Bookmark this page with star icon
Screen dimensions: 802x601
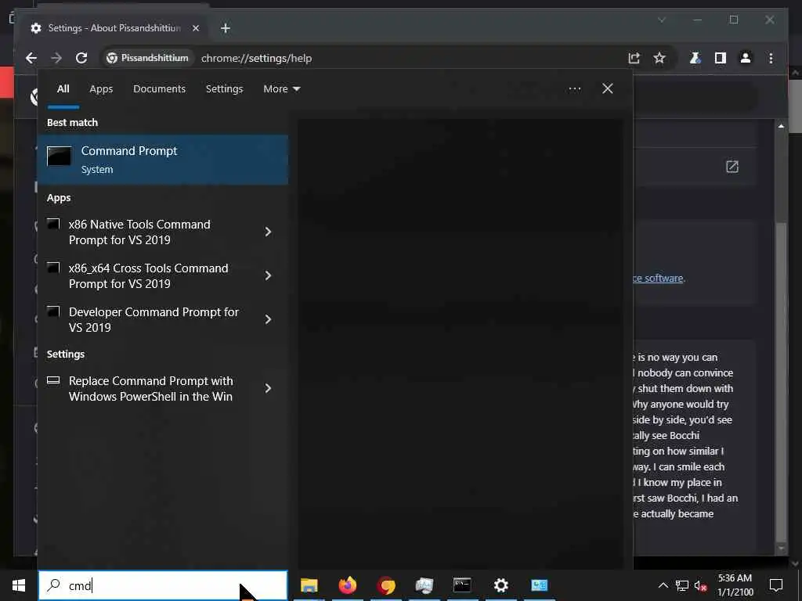pyautogui.click(x=659, y=58)
